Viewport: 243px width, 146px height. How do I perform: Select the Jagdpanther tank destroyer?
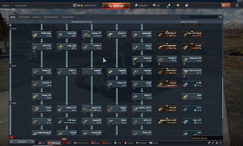point(142,34)
